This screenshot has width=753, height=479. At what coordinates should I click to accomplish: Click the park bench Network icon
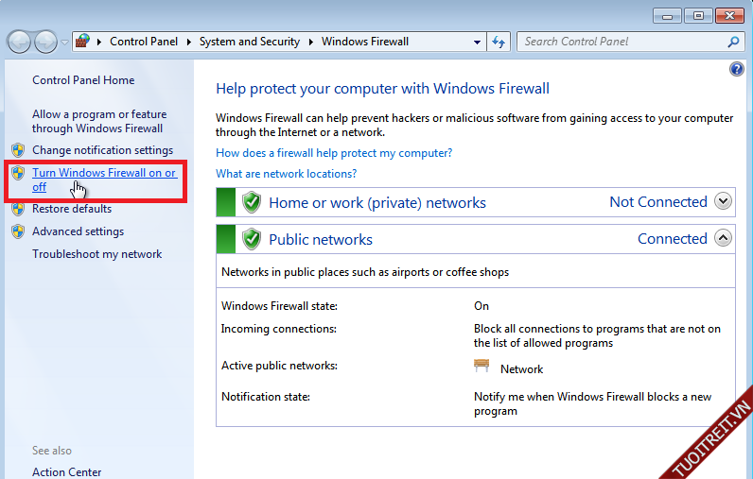click(482, 367)
